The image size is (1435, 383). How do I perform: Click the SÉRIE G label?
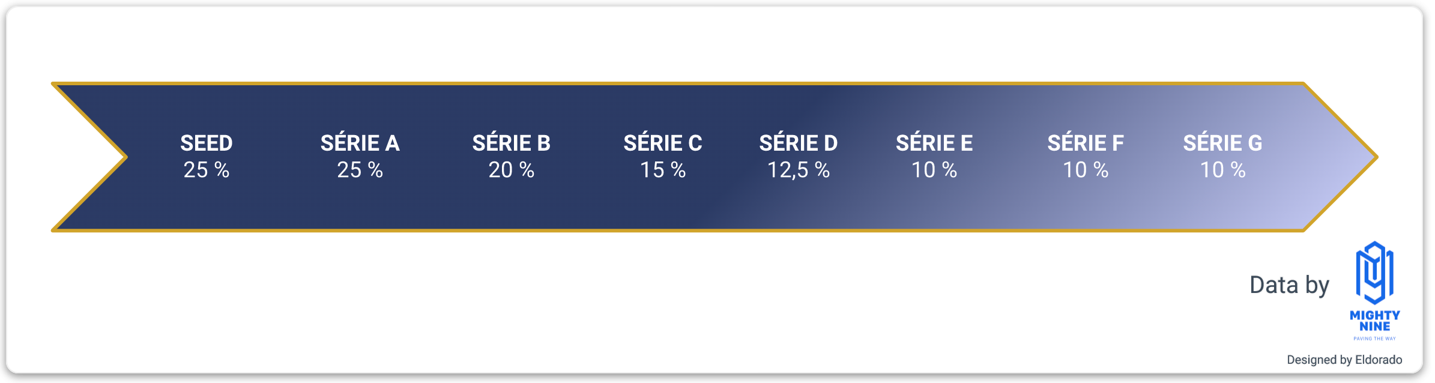[1222, 143]
